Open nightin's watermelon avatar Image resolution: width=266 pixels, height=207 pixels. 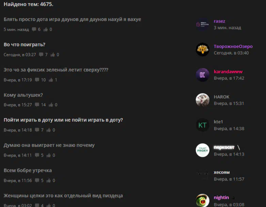[202, 201]
